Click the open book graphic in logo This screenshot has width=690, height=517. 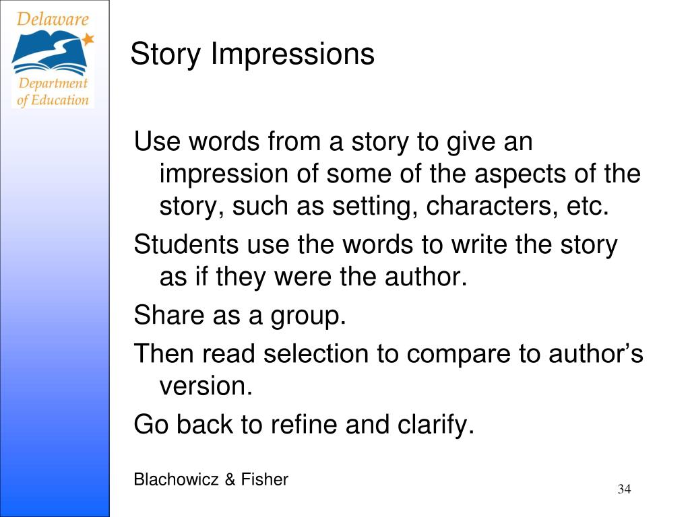(49, 53)
